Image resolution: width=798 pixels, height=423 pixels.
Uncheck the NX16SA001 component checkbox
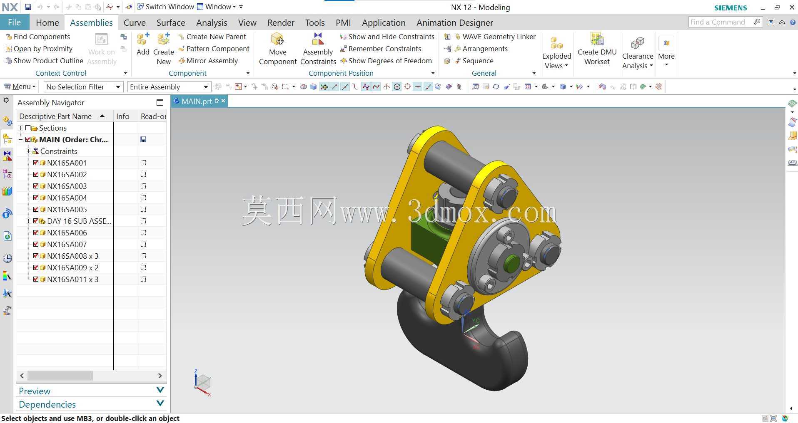(x=36, y=163)
